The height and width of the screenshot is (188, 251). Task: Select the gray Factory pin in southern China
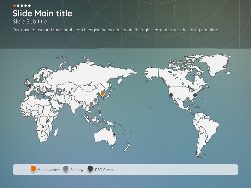tap(92, 104)
